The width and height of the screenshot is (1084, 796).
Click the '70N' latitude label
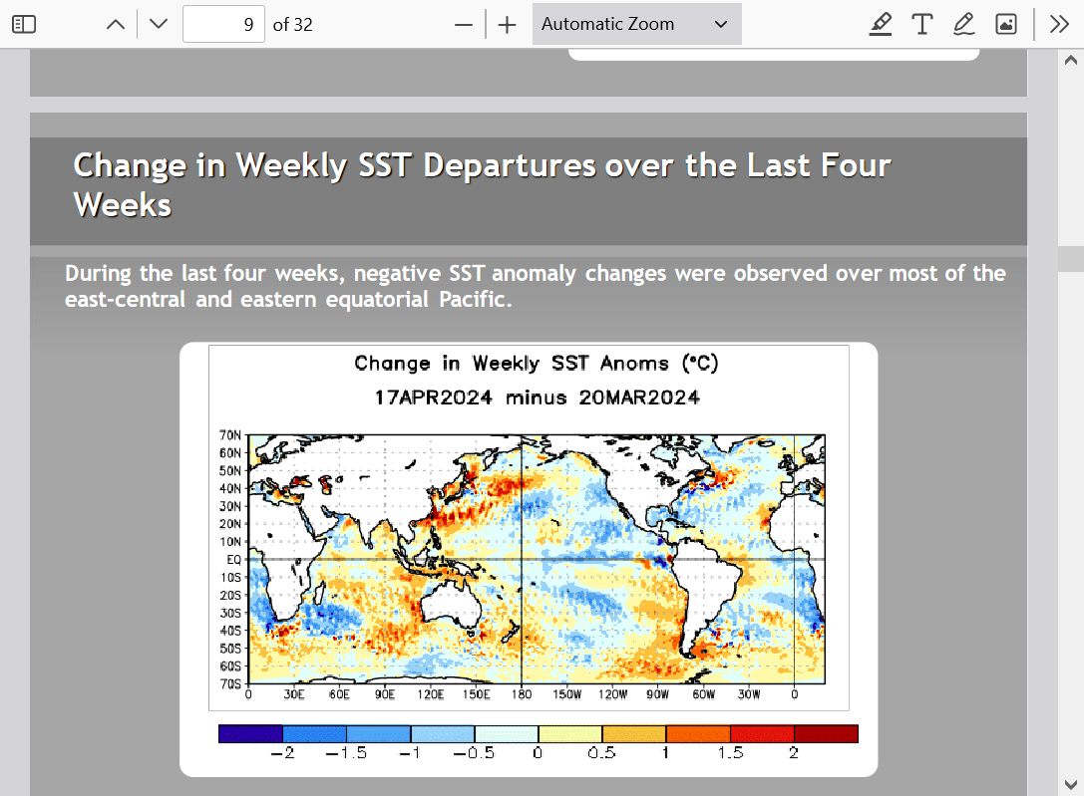(x=230, y=435)
